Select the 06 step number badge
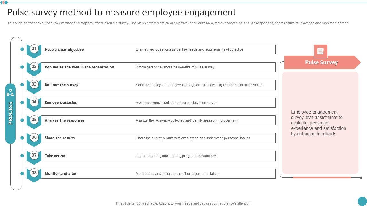The height and width of the screenshot is (206, 367). [x=34, y=137]
